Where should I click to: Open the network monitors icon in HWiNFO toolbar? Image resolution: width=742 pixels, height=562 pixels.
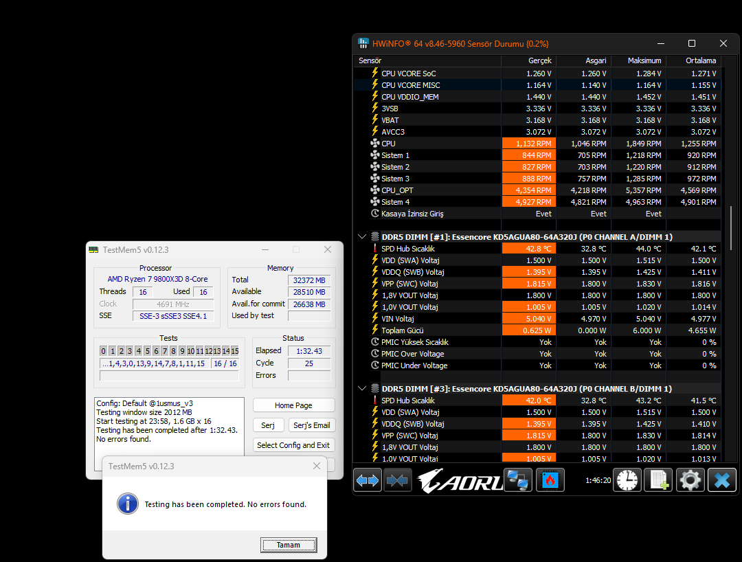tap(518, 481)
